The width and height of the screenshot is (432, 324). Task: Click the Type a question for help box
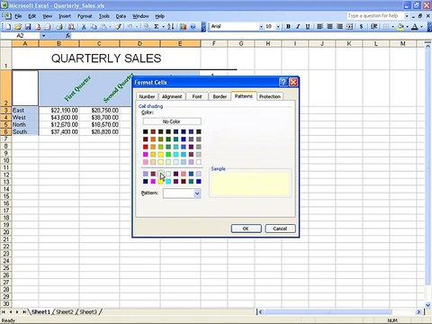click(x=375, y=16)
